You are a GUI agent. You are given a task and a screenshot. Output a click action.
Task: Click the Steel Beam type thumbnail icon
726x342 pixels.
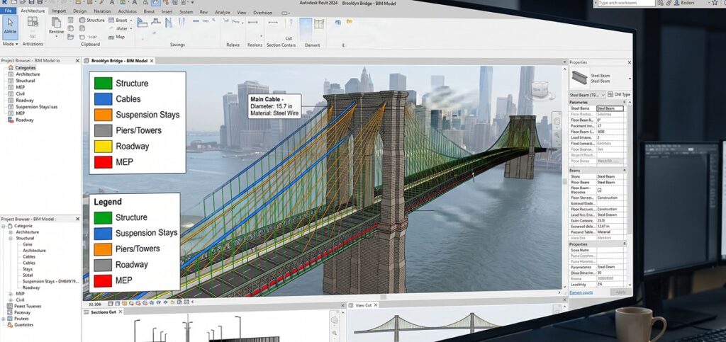[579, 77]
